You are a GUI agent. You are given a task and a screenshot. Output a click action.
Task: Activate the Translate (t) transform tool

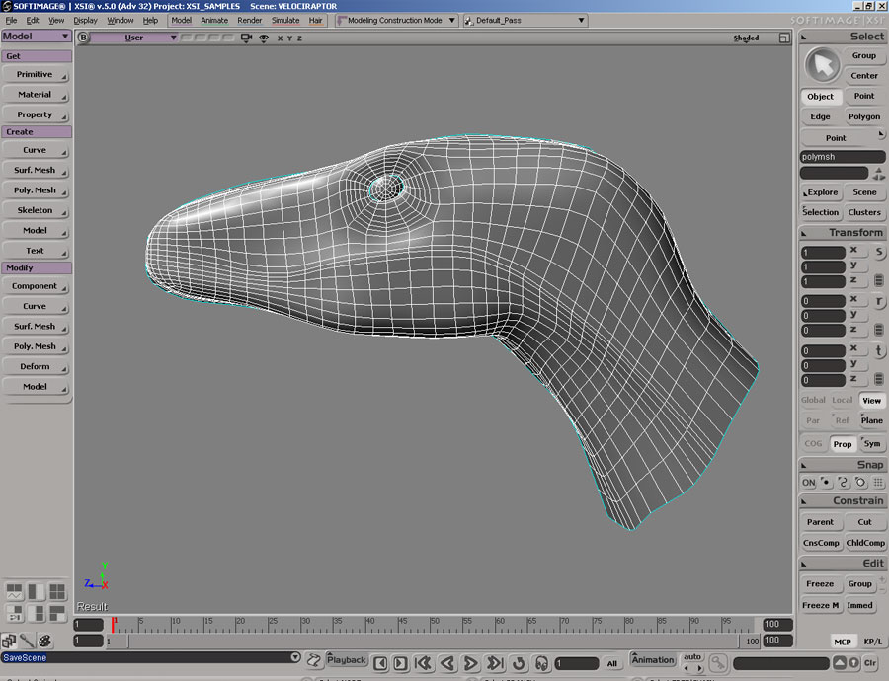(879, 350)
